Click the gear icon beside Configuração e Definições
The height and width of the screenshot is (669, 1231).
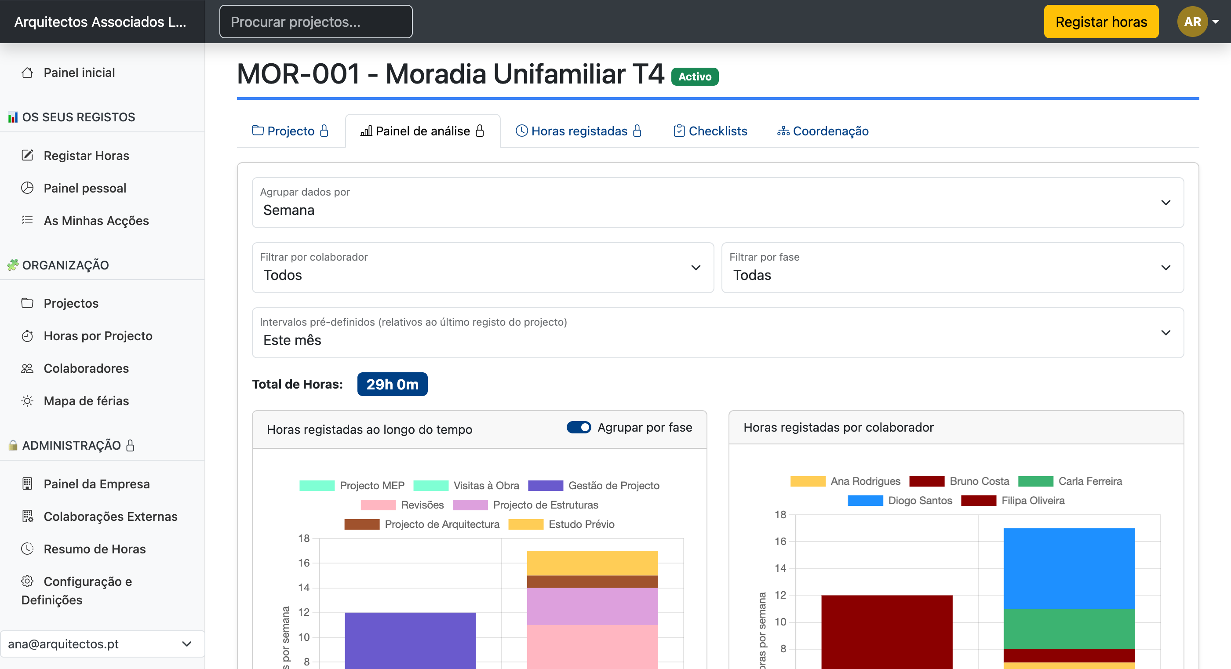[27, 581]
